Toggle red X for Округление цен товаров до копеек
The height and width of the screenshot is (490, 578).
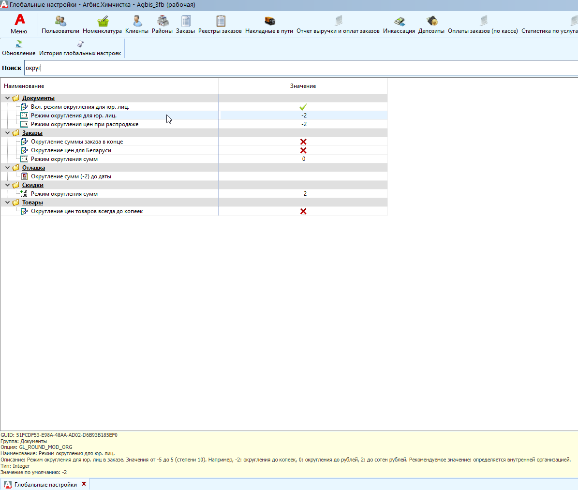coord(303,211)
